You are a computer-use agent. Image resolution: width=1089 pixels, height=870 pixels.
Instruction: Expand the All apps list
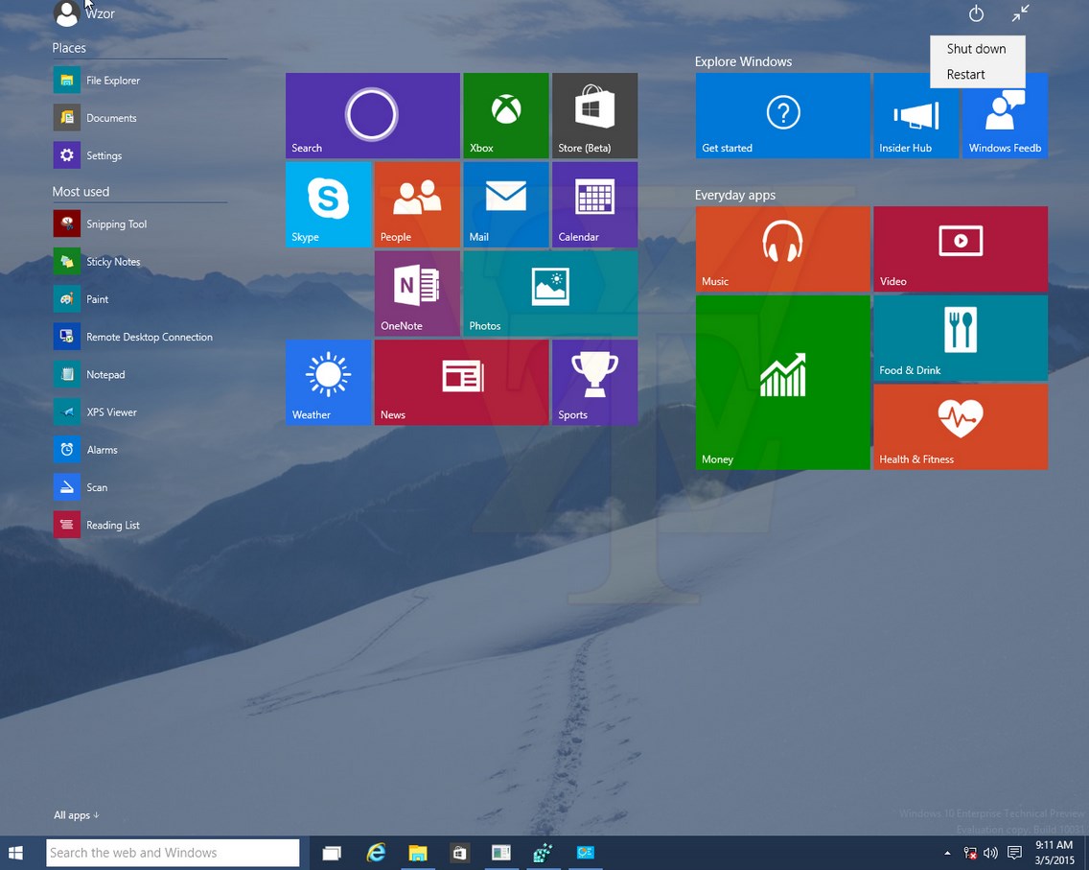click(77, 815)
